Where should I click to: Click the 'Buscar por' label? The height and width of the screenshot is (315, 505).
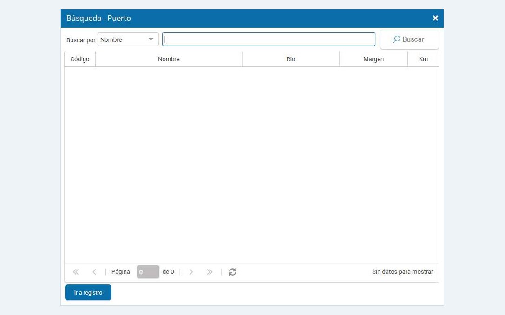(81, 40)
